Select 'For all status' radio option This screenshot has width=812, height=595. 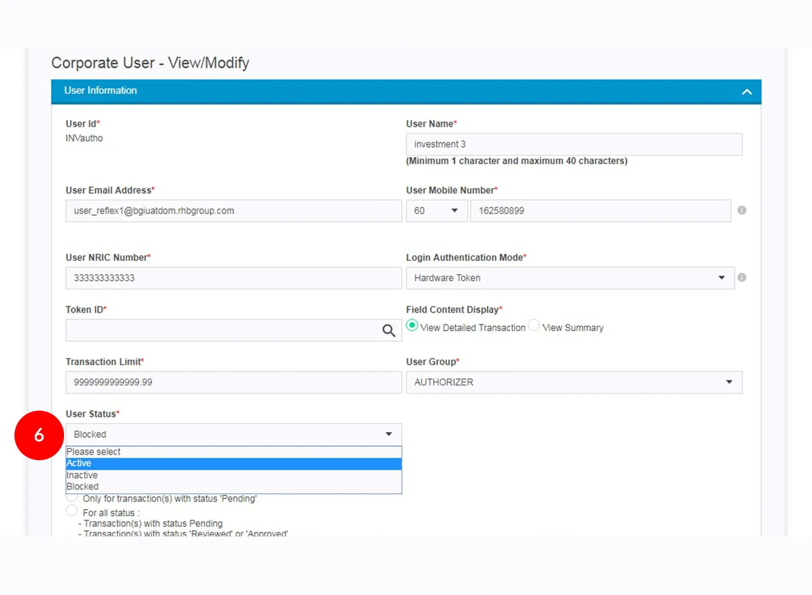(x=72, y=511)
